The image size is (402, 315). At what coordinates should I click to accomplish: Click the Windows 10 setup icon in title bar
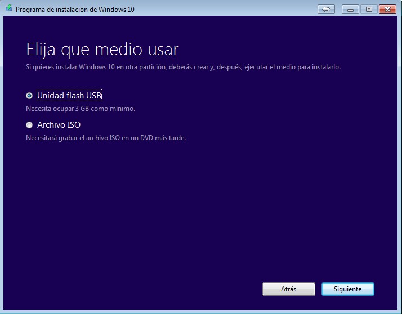8,10
